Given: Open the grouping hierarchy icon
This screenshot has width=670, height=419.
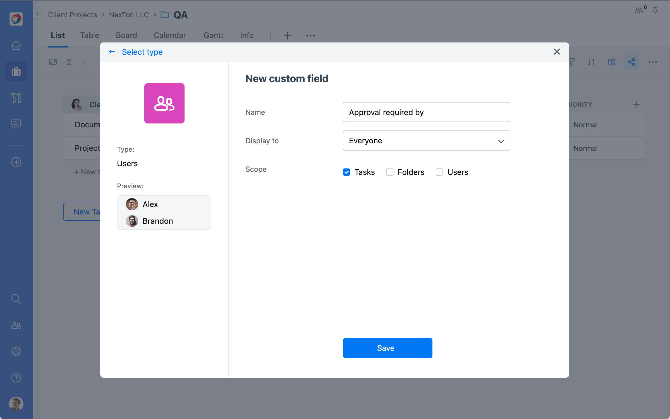Looking at the screenshot, I should (x=611, y=62).
